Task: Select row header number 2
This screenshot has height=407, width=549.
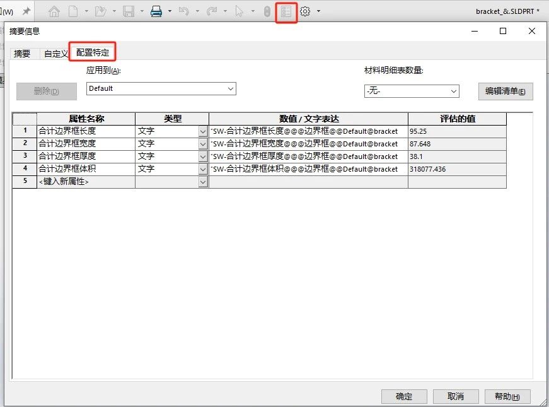Action: point(25,143)
